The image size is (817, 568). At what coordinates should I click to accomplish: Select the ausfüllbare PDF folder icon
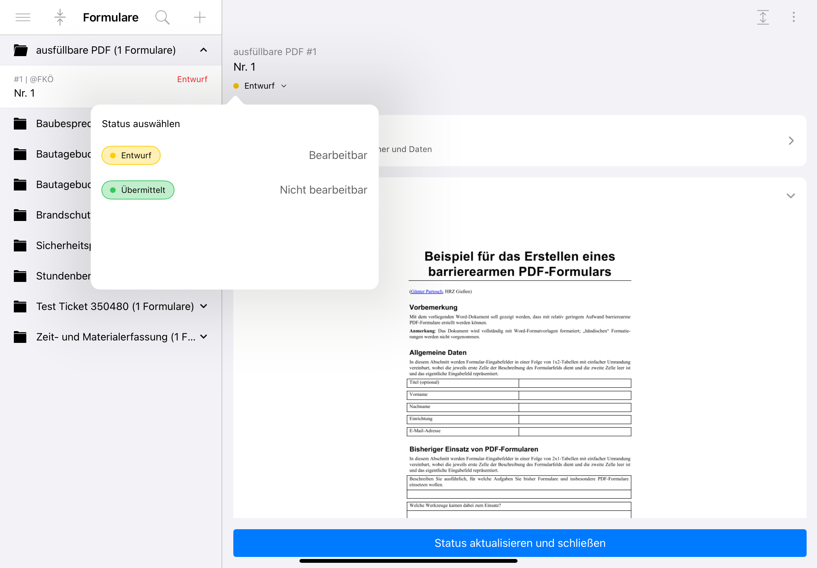coord(20,50)
